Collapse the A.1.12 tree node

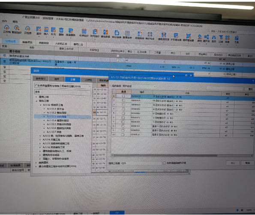coord(40,105)
